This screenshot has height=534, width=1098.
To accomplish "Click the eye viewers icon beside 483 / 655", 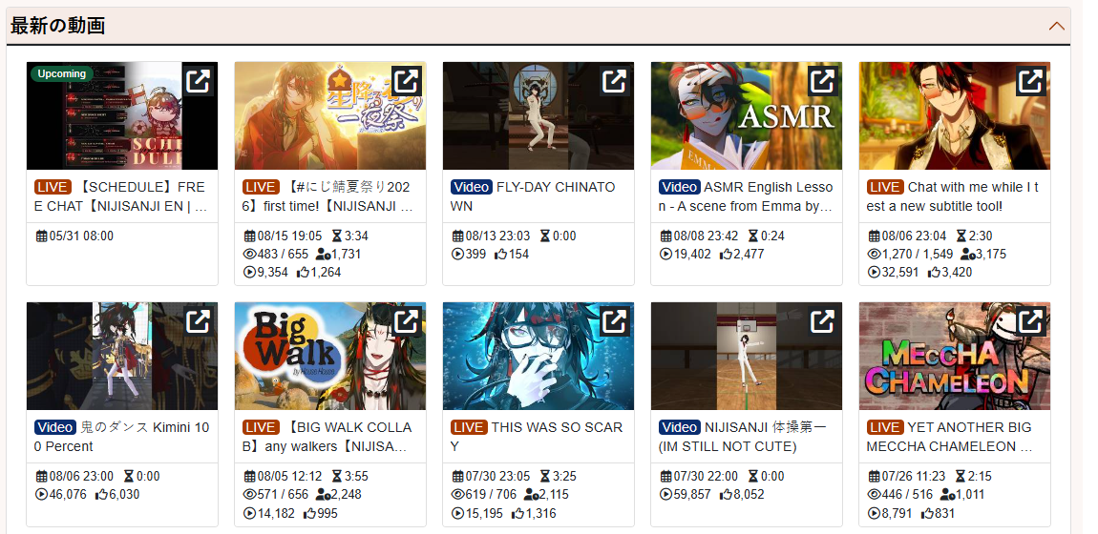I will 248,255.
